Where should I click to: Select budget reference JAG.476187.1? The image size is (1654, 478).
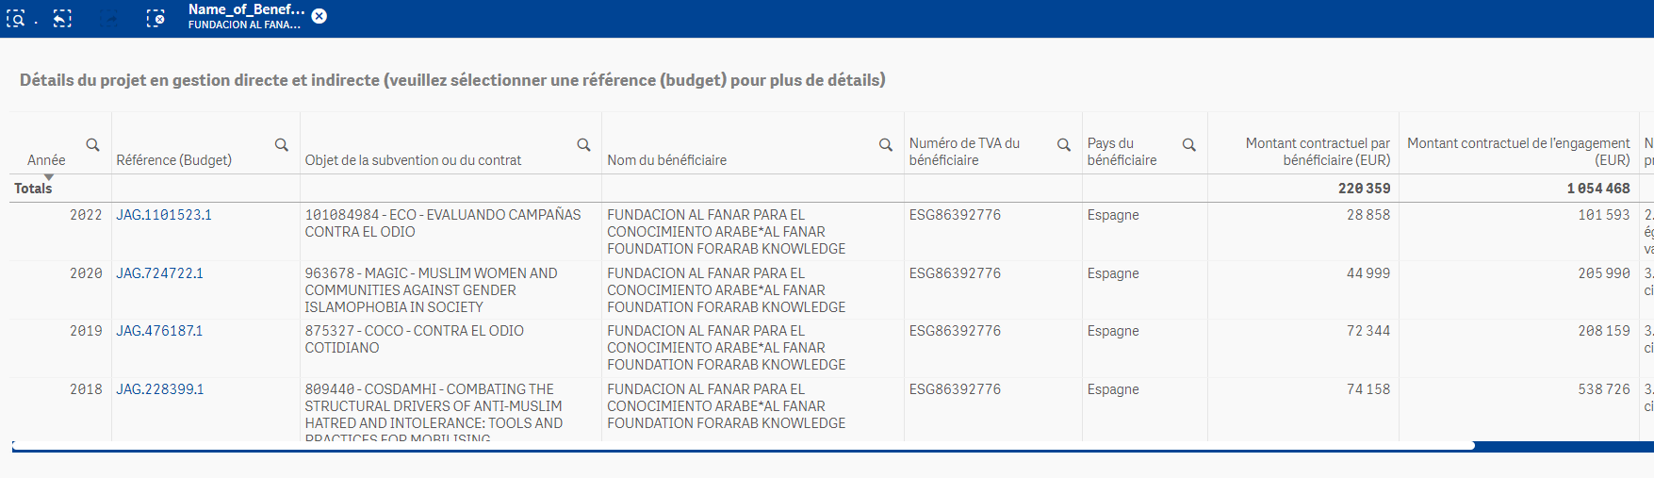coord(160,331)
